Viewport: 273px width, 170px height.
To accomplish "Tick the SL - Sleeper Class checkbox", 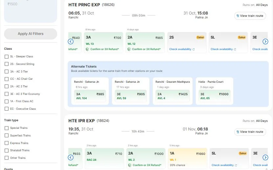I will [7, 57].
